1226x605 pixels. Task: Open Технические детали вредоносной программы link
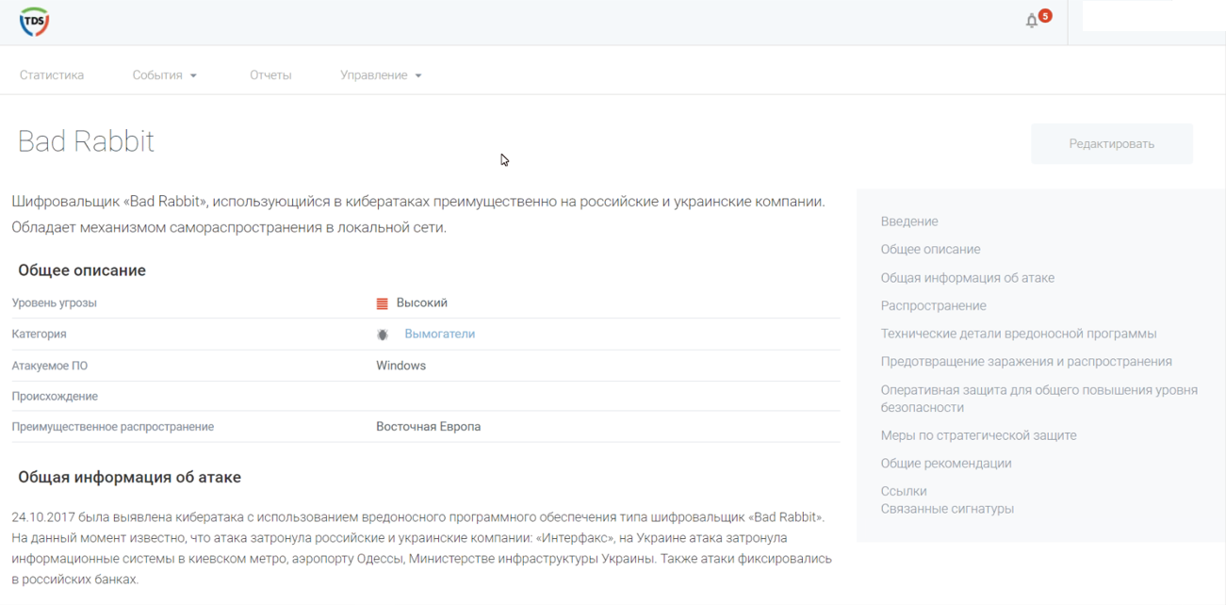click(x=1018, y=334)
